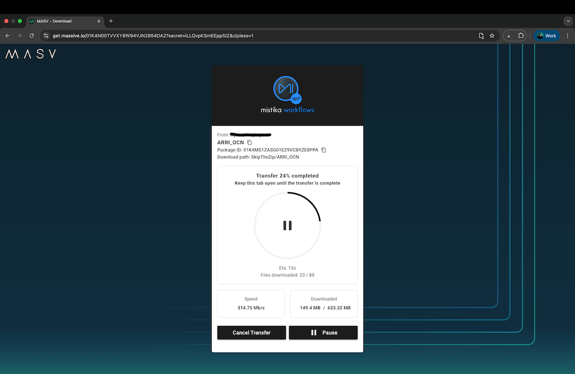Close the MASV – Download tab
Screen dimensions: 575x374
(99, 21)
